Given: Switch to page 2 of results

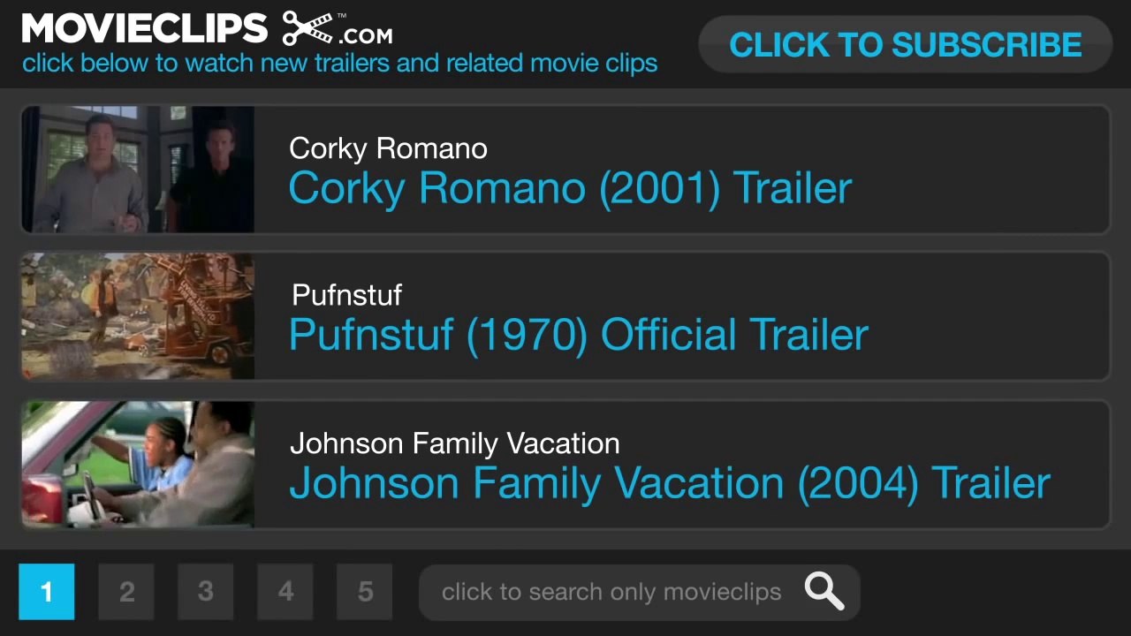Looking at the screenshot, I should [126, 592].
